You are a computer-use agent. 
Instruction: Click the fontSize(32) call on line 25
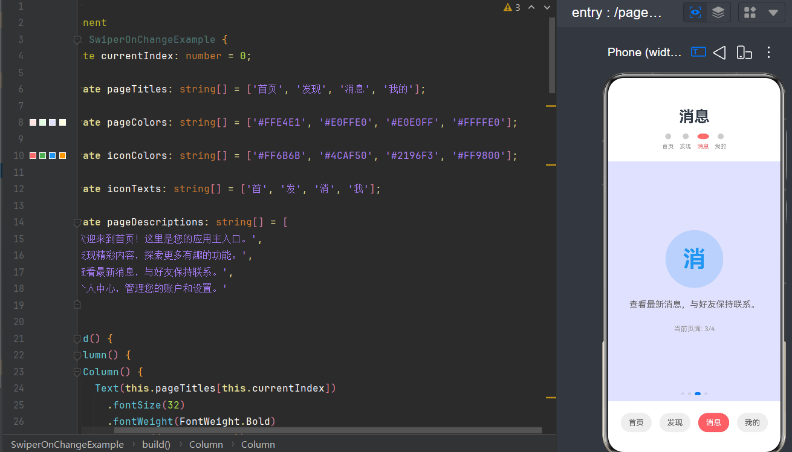point(149,405)
